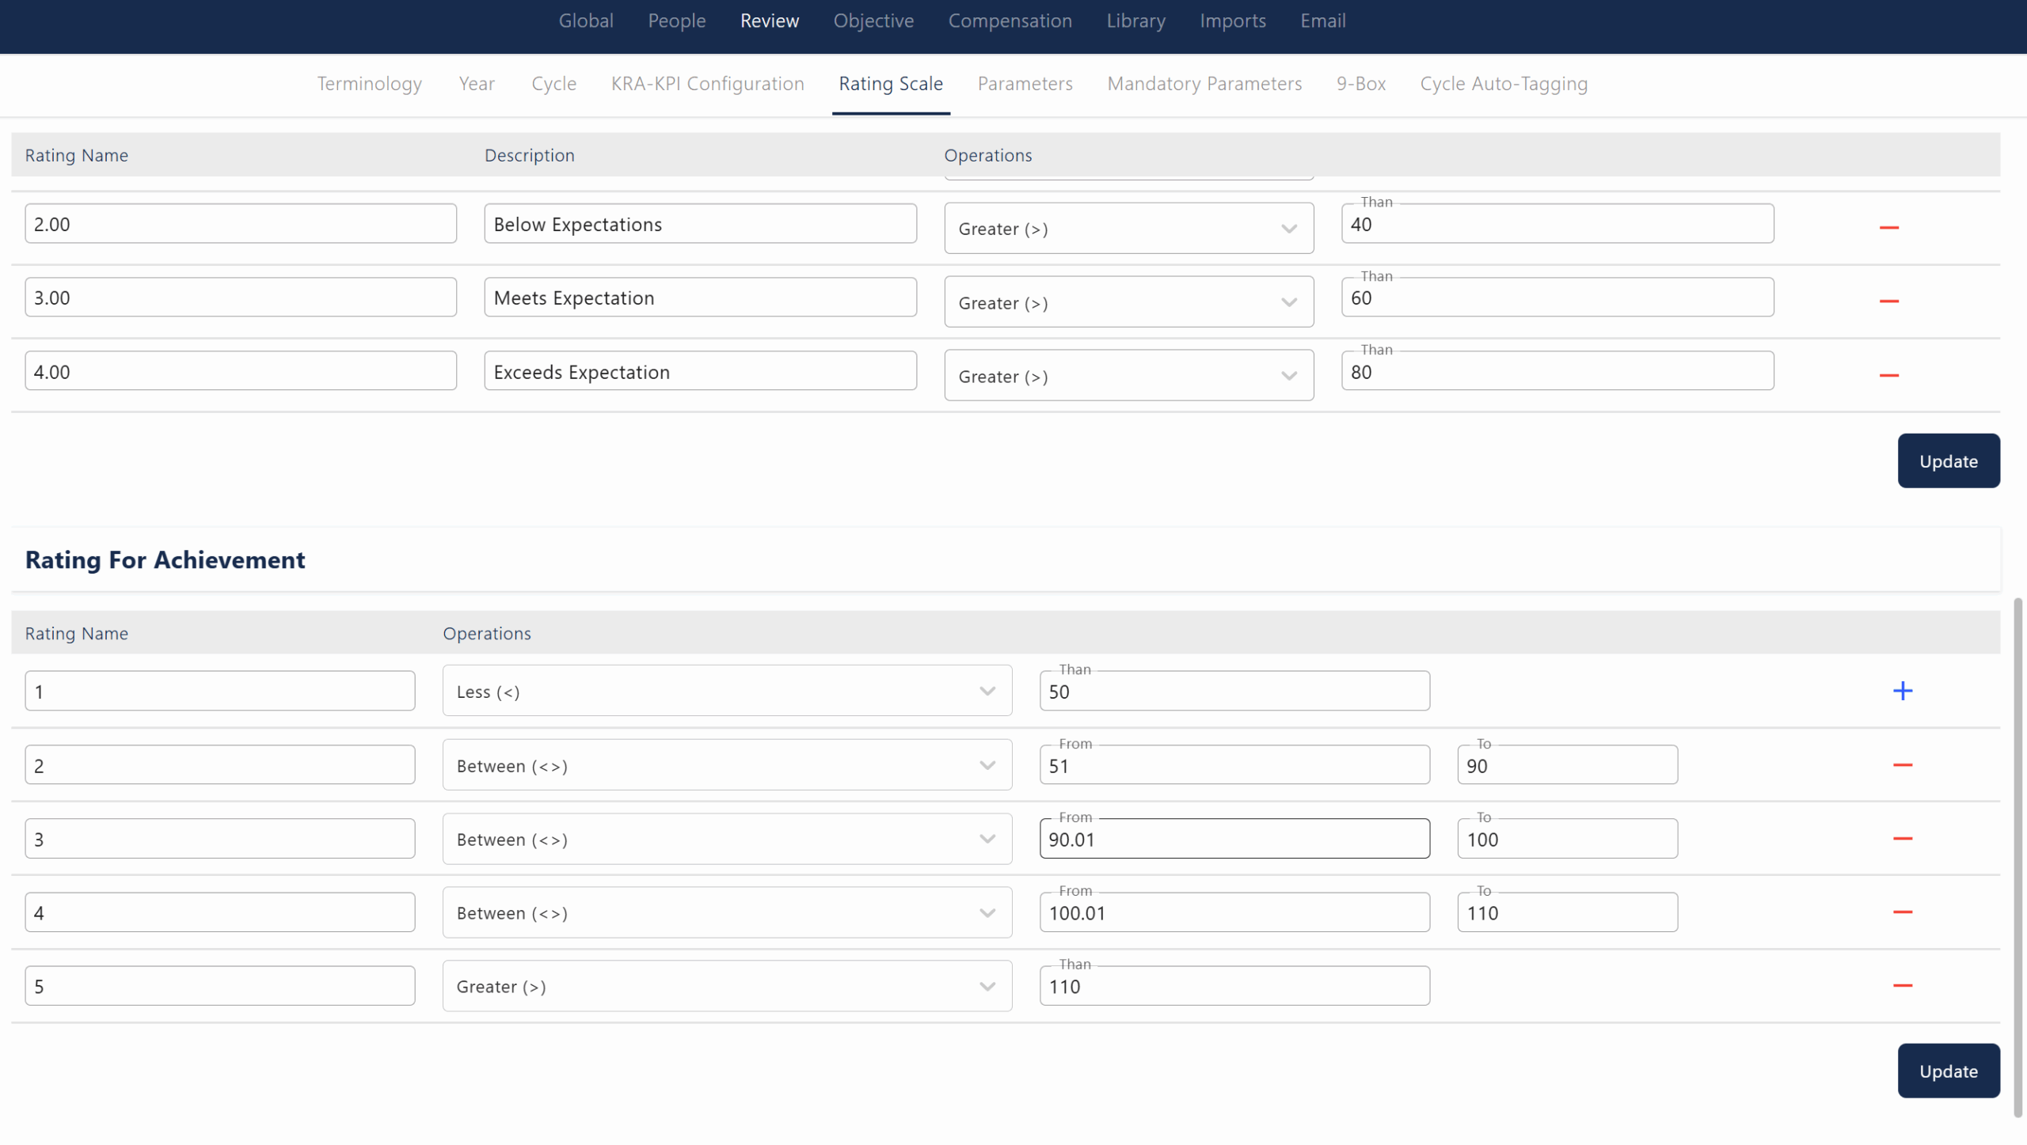The height and width of the screenshot is (1145, 2027).
Task: Edit the Below Expectations description field
Action: pos(701,224)
